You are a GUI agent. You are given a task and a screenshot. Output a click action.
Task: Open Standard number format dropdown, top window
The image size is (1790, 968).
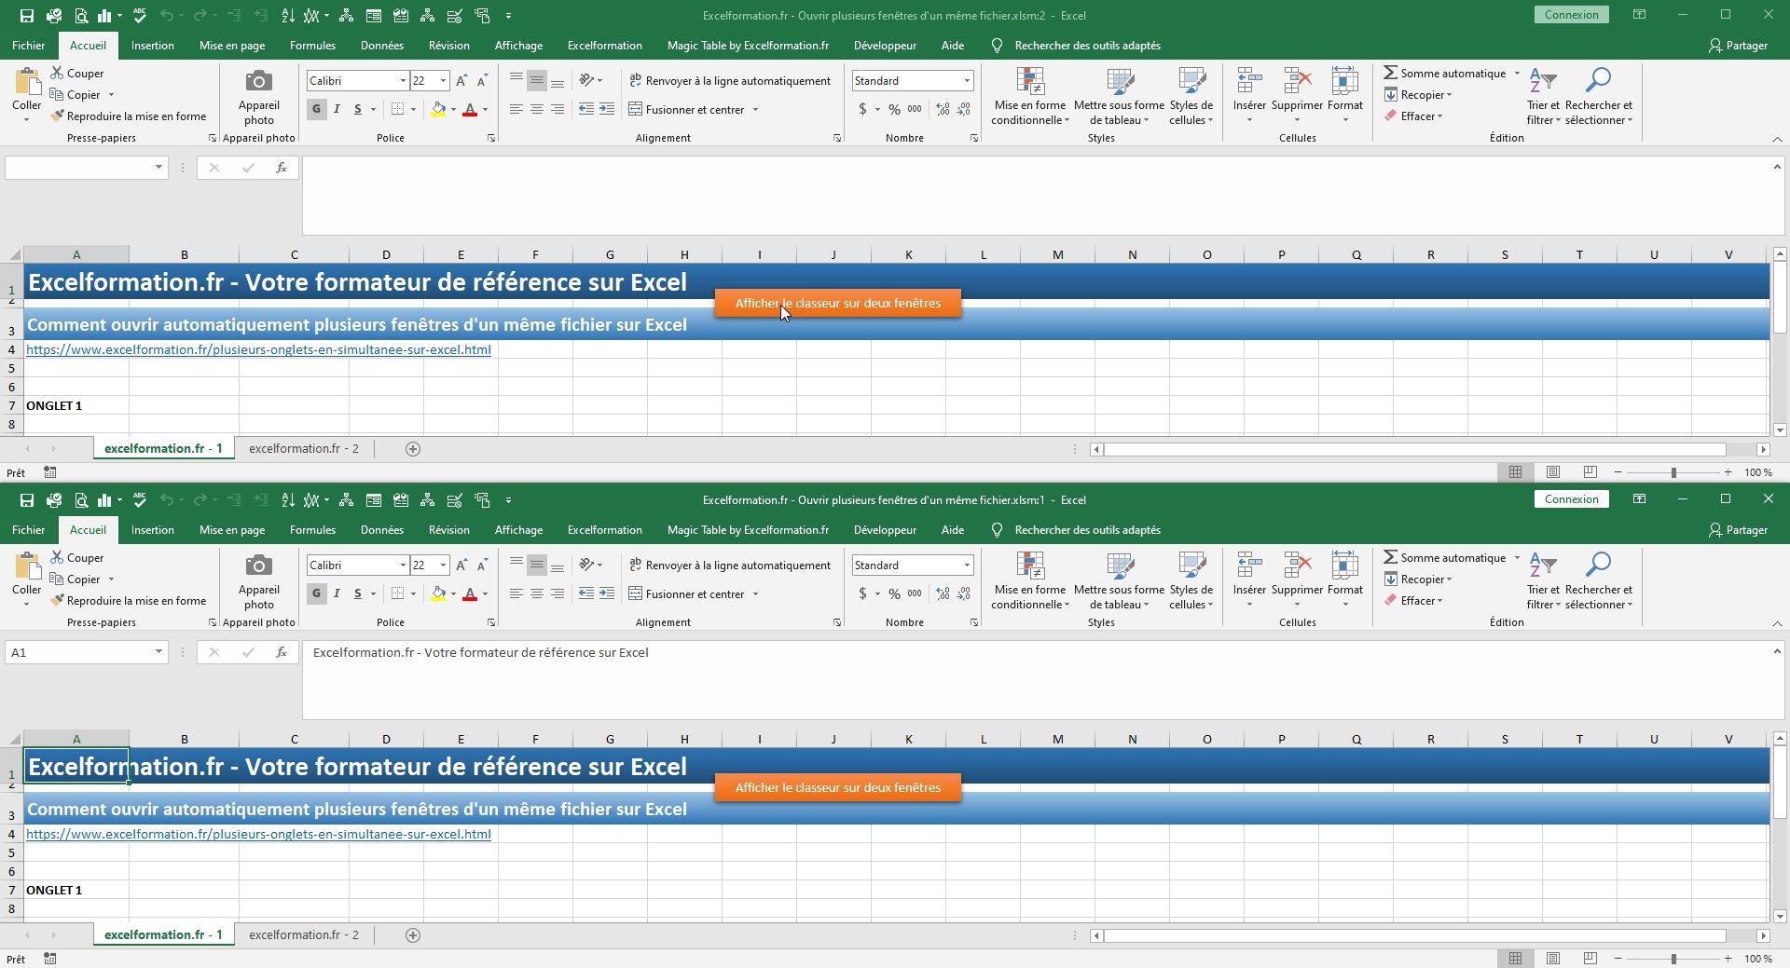(x=967, y=81)
